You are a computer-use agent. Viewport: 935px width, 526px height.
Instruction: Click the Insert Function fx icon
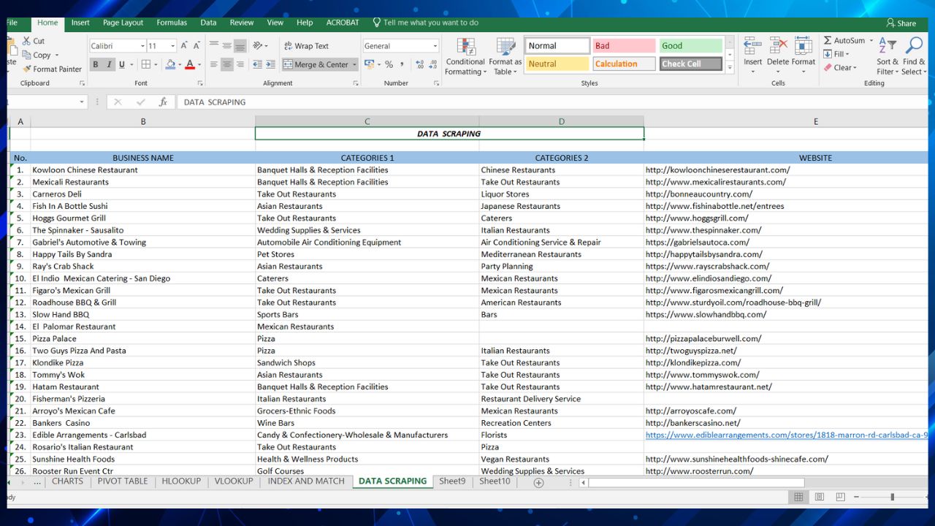tap(163, 102)
